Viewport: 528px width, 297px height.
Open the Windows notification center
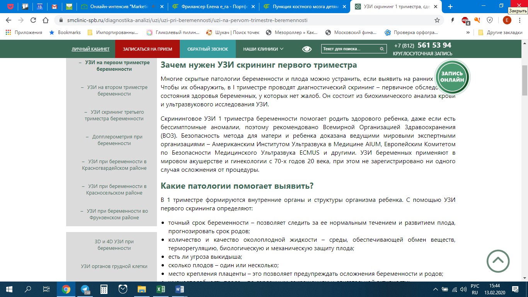[x=515, y=289]
